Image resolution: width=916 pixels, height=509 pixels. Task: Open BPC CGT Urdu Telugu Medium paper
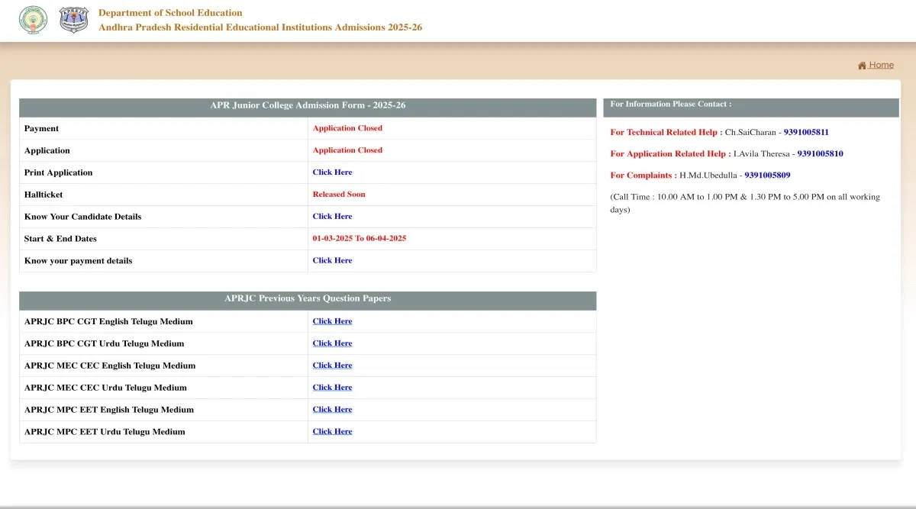(332, 343)
